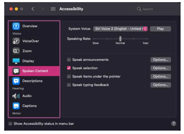
Task: Click the Overview accessibility icon
Action: click(16, 26)
